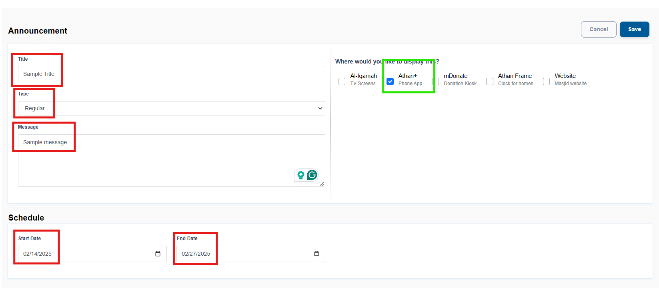This screenshot has width=659, height=306.
Task: Click the Grammarly icon in Message box
Action: (x=312, y=175)
